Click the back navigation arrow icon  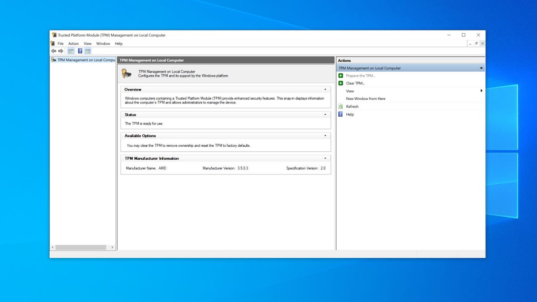(53, 51)
